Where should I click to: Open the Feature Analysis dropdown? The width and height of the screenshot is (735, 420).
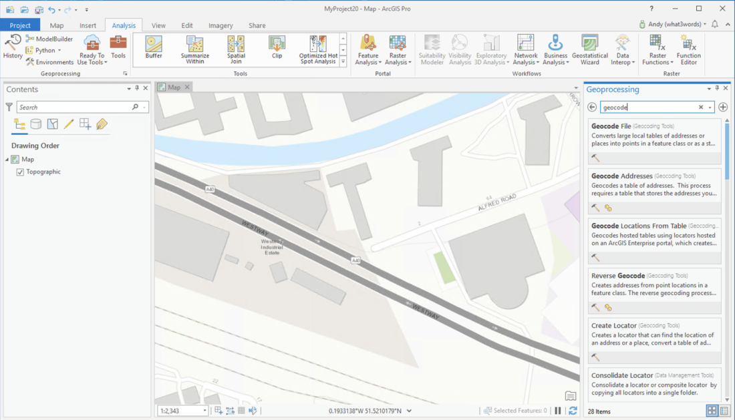(368, 49)
